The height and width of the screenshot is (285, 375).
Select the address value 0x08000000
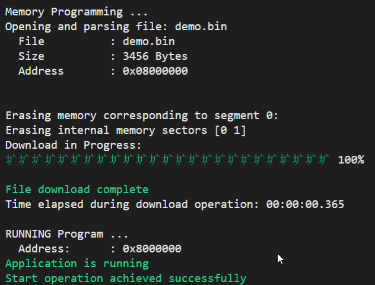(x=155, y=71)
